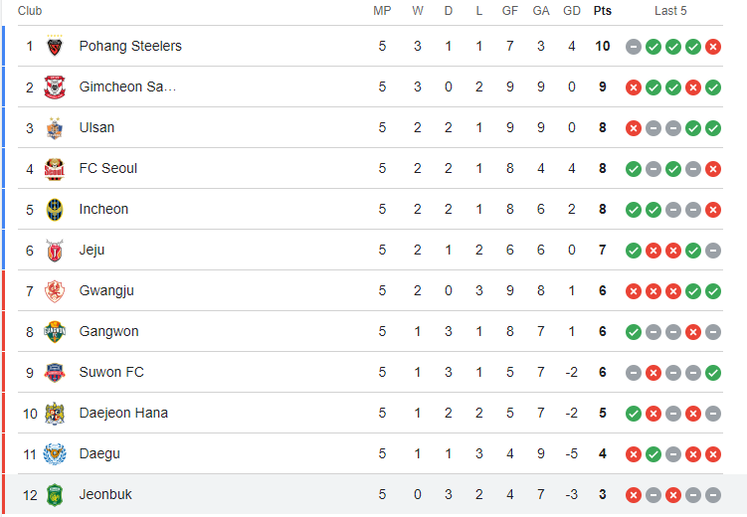Click Pohang Steelers' most recent loss icon
This screenshot has height=517, width=747.
(713, 47)
